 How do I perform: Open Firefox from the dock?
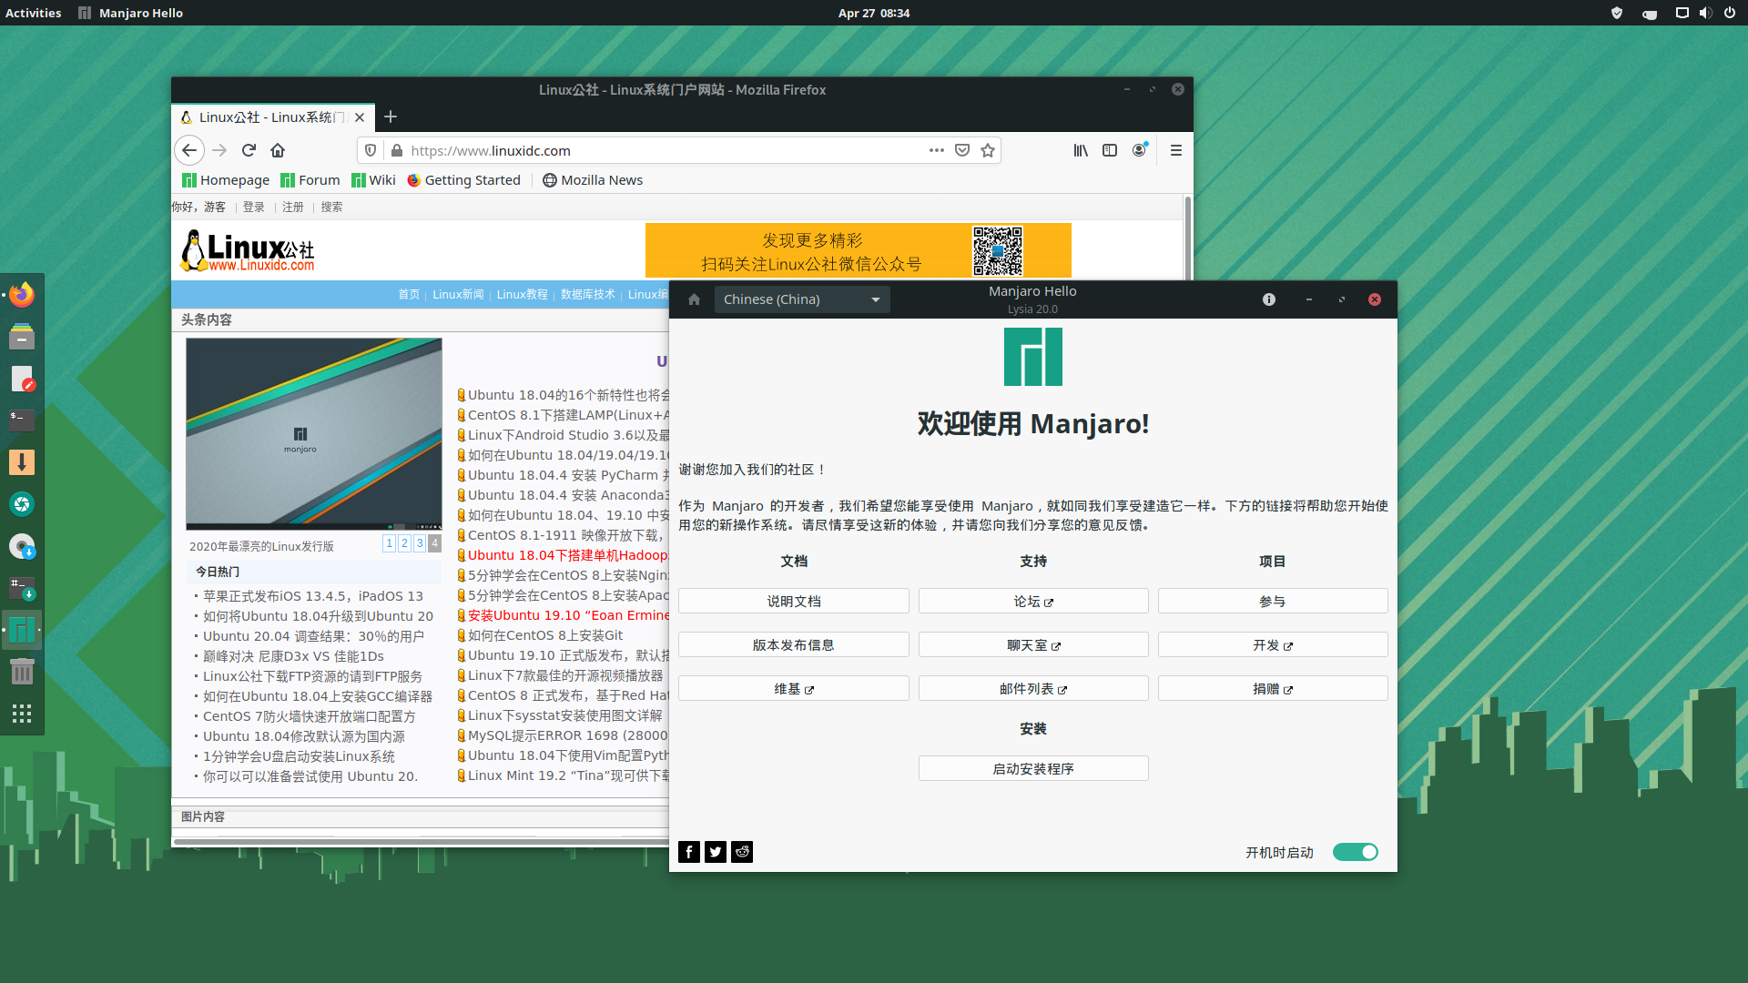point(22,295)
